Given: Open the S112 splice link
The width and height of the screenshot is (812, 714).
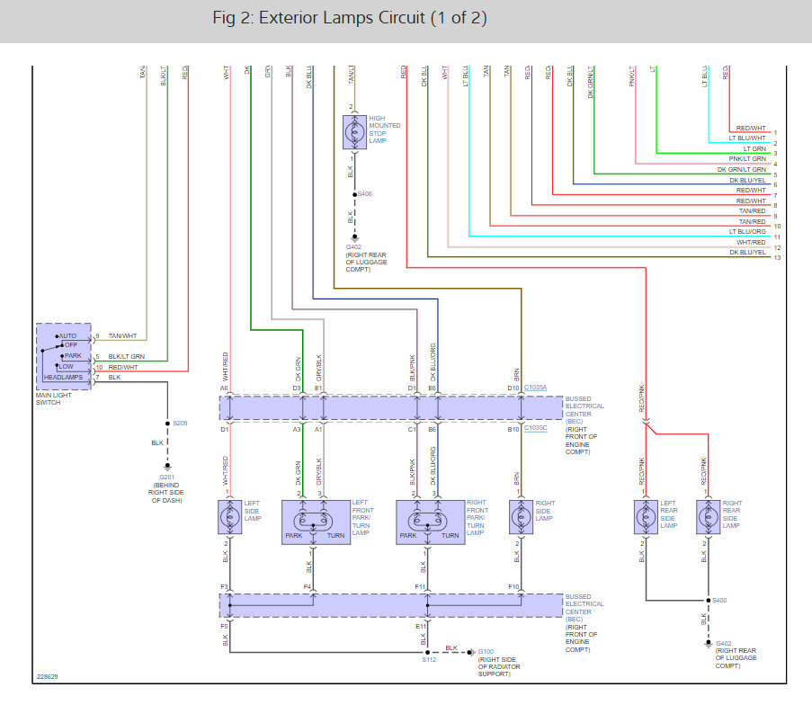Looking at the screenshot, I should click(x=429, y=660).
